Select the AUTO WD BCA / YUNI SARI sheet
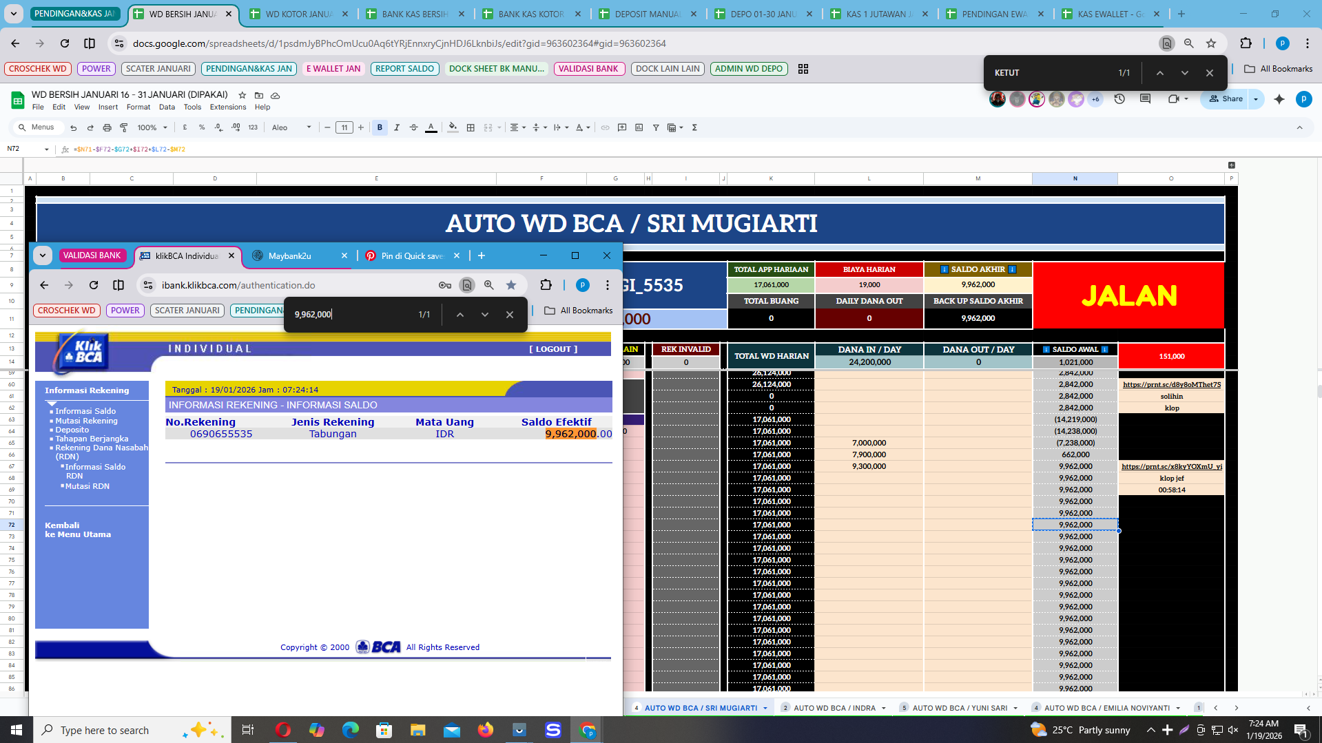 click(x=960, y=708)
